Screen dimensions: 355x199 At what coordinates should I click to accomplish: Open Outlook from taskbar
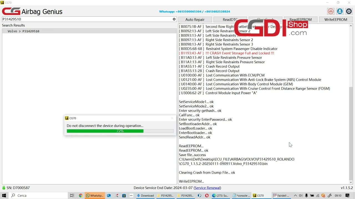tap(109, 195)
